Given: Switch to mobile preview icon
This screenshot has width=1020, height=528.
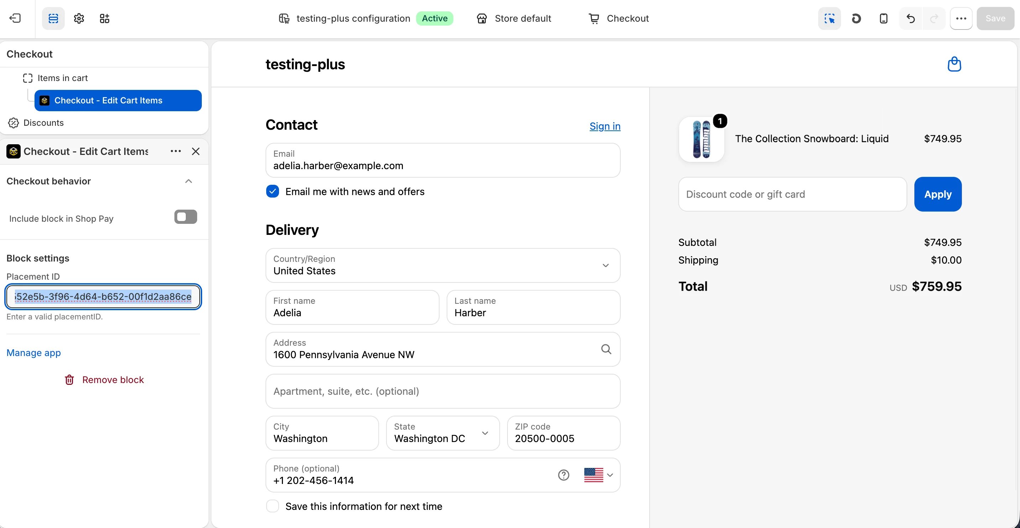Looking at the screenshot, I should [x=883, y=18].
